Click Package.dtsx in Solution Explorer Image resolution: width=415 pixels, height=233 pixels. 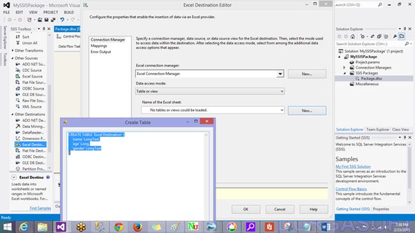click(372, 78)
